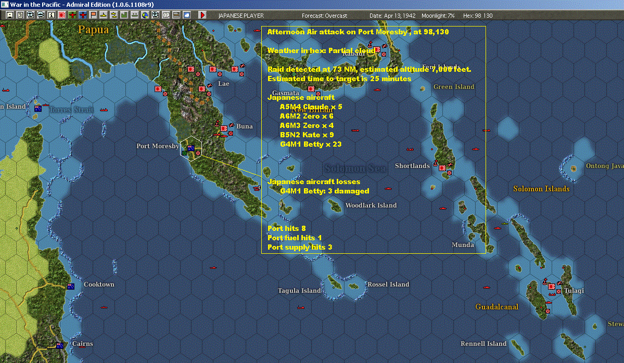Screen dimensions: 624x363
Task: Click 'JAPANESE PLAYER' status text
Action: [241, 16]
